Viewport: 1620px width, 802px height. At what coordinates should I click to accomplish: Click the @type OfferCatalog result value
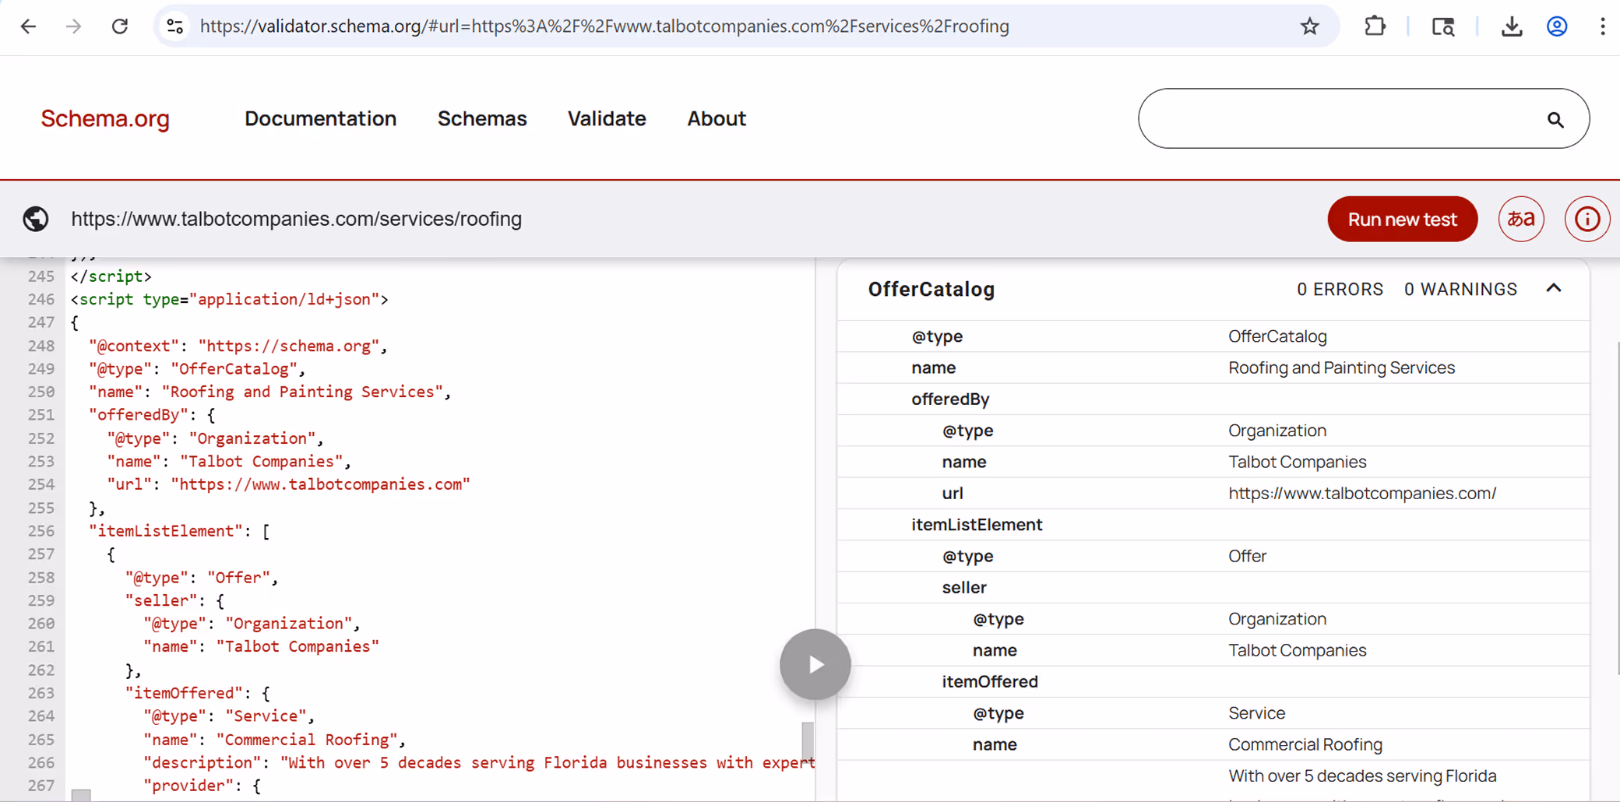tap(1277, 336)
